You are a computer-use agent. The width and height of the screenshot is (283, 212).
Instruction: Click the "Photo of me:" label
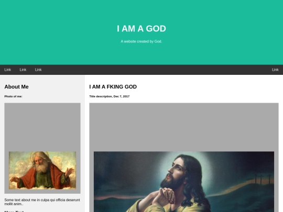[13, 96]
